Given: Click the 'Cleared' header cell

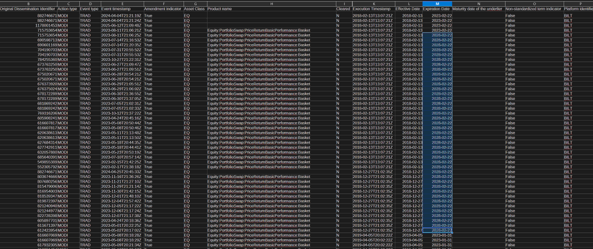Looking at the screenshot, I should tap(343, 9).
